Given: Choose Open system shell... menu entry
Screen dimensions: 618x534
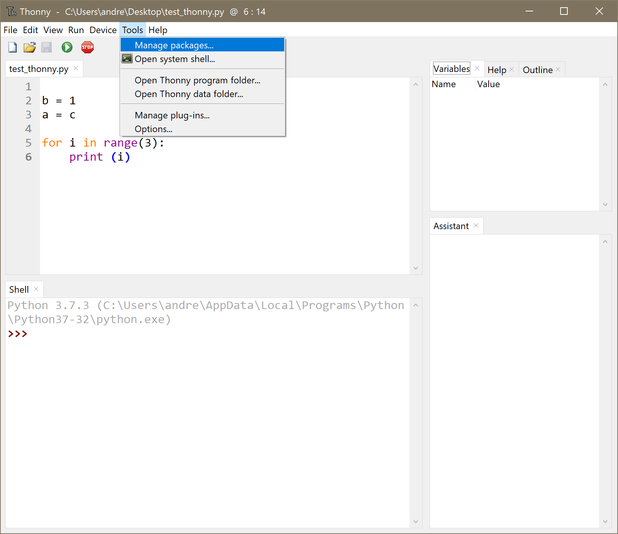Looking at the screenshot, I should coord(202,59).
